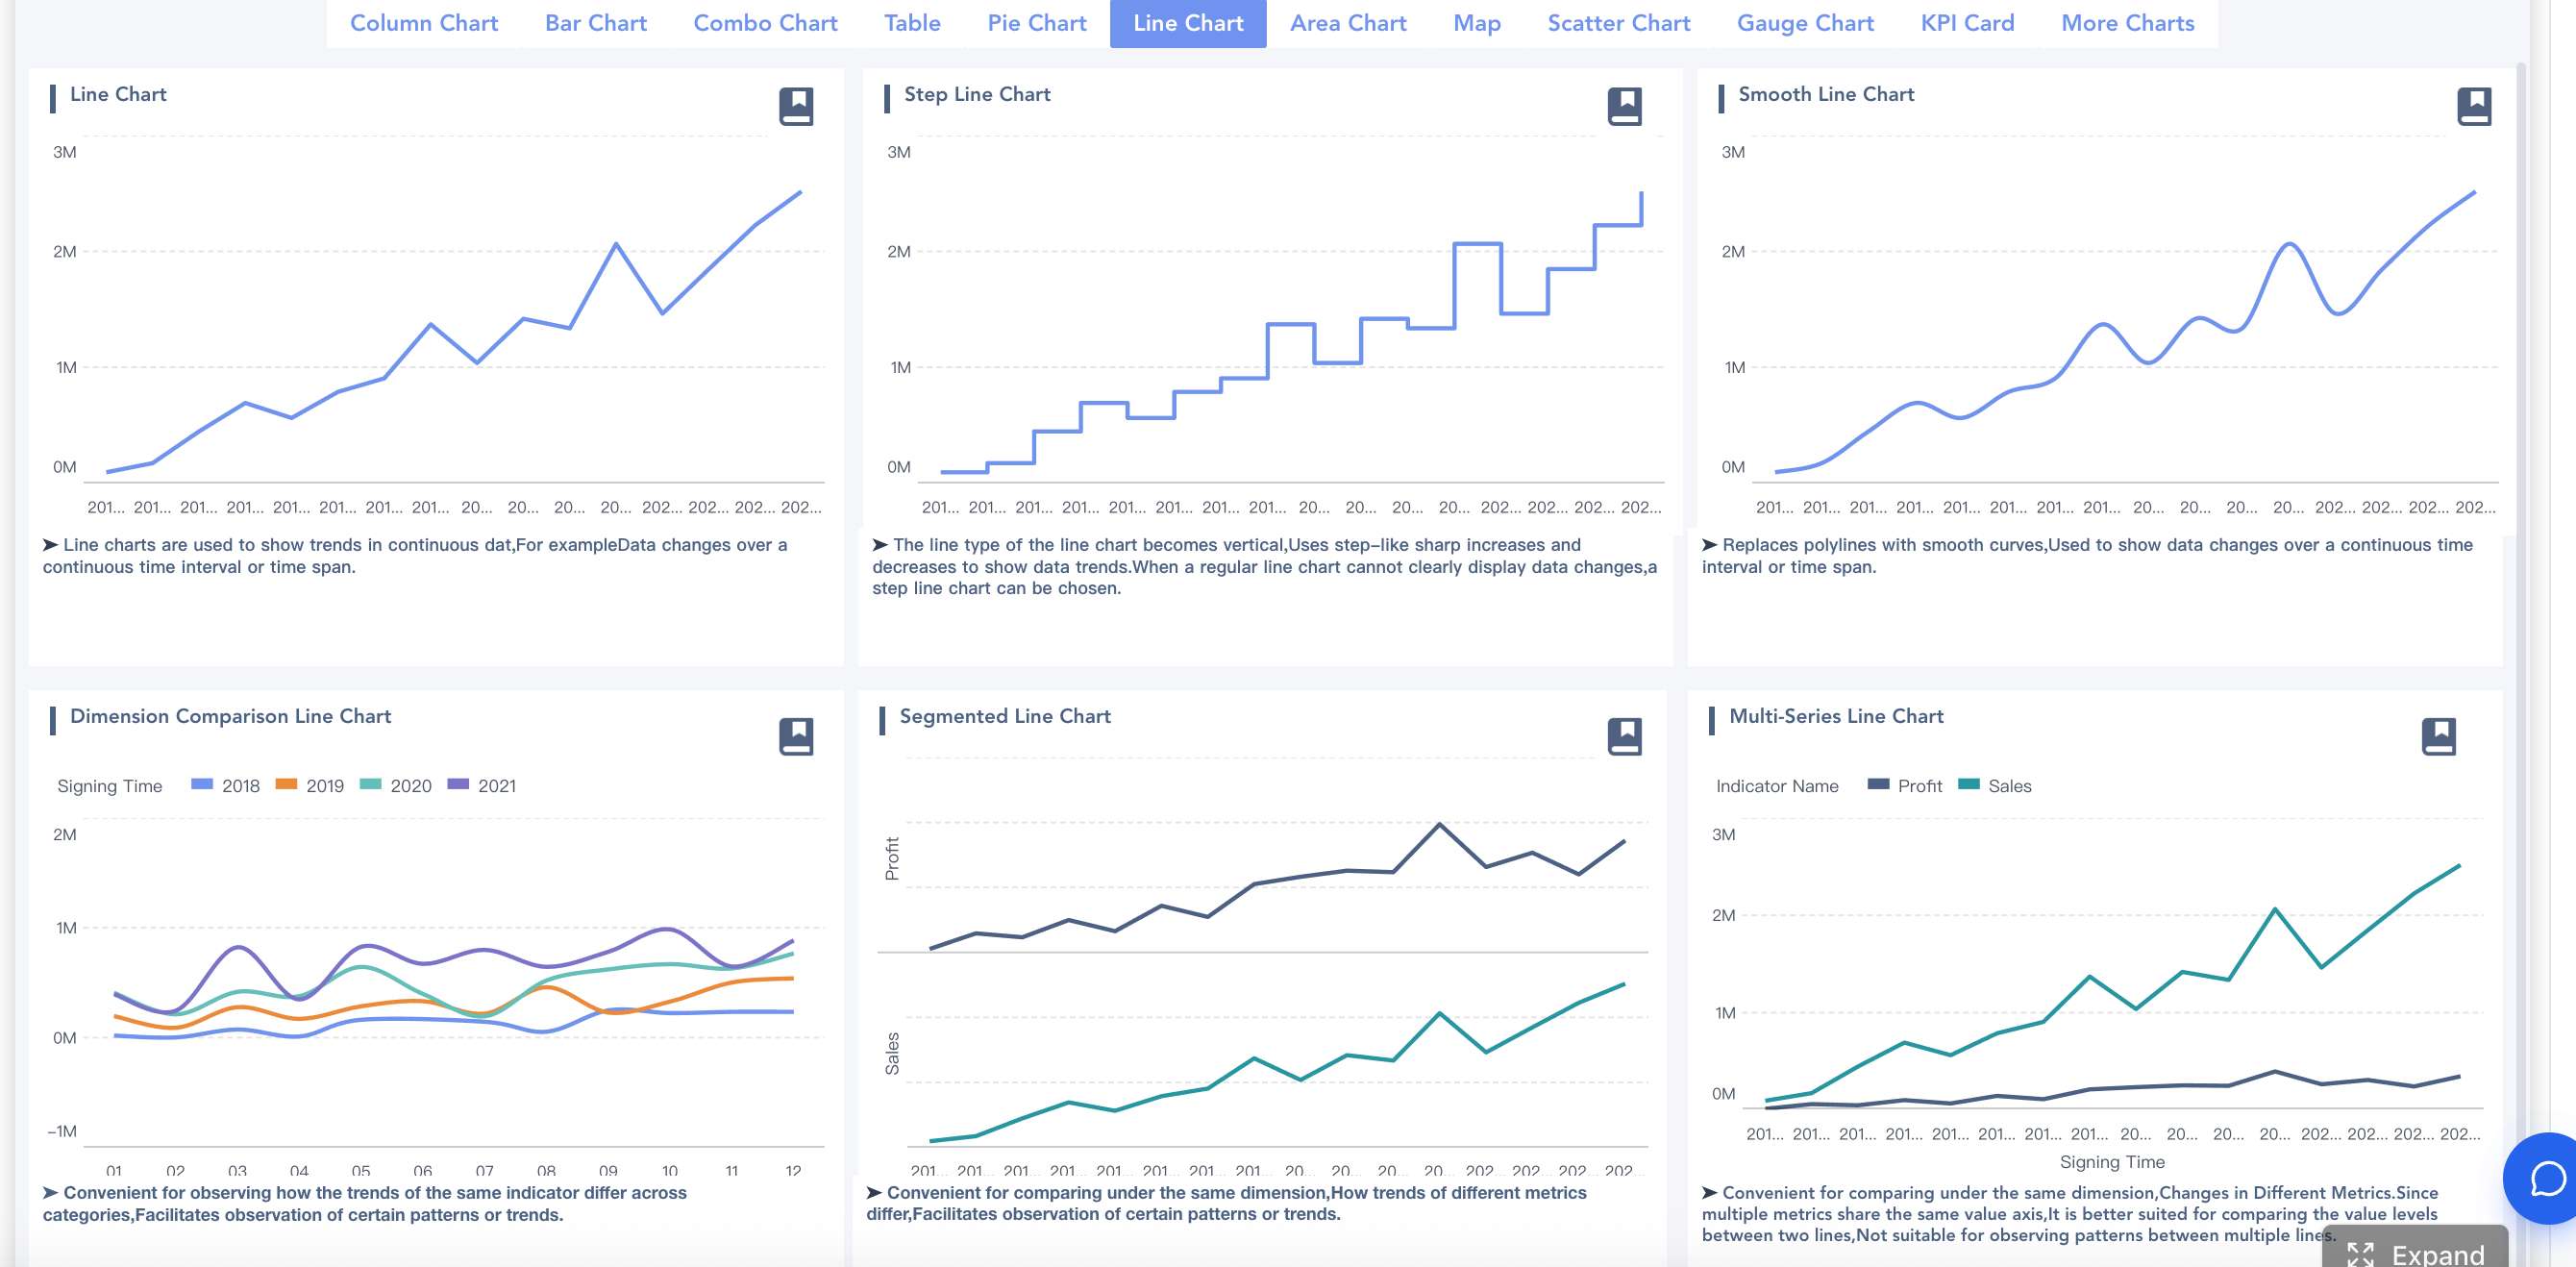Open the Smooth Line Chart bookmark icon
Screen dimensions: 2576x1267
pyautogui.click(x=2474, y=106)
